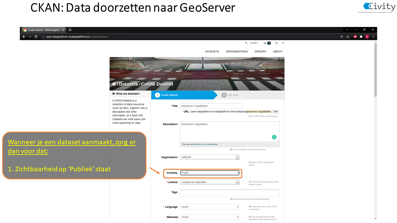Go to the GROUPS menu
The image size is (397, 223).
261,51
